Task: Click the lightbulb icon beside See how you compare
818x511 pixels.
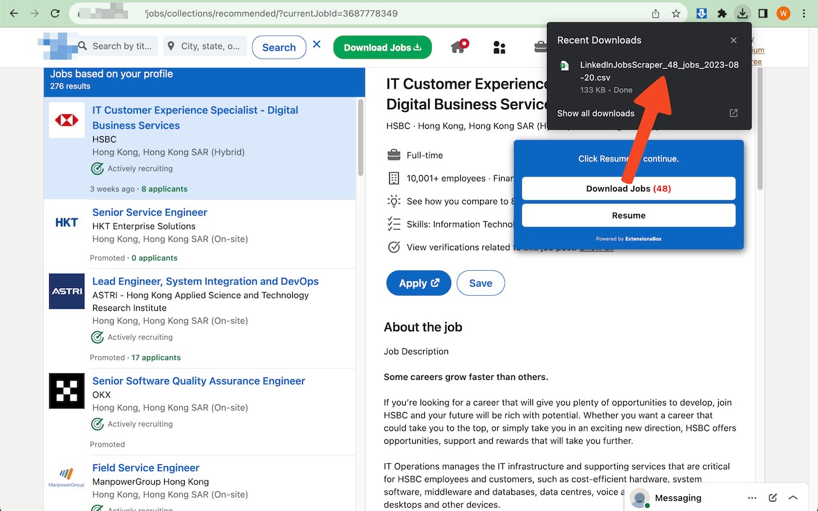Action: [x=394, y=201]
